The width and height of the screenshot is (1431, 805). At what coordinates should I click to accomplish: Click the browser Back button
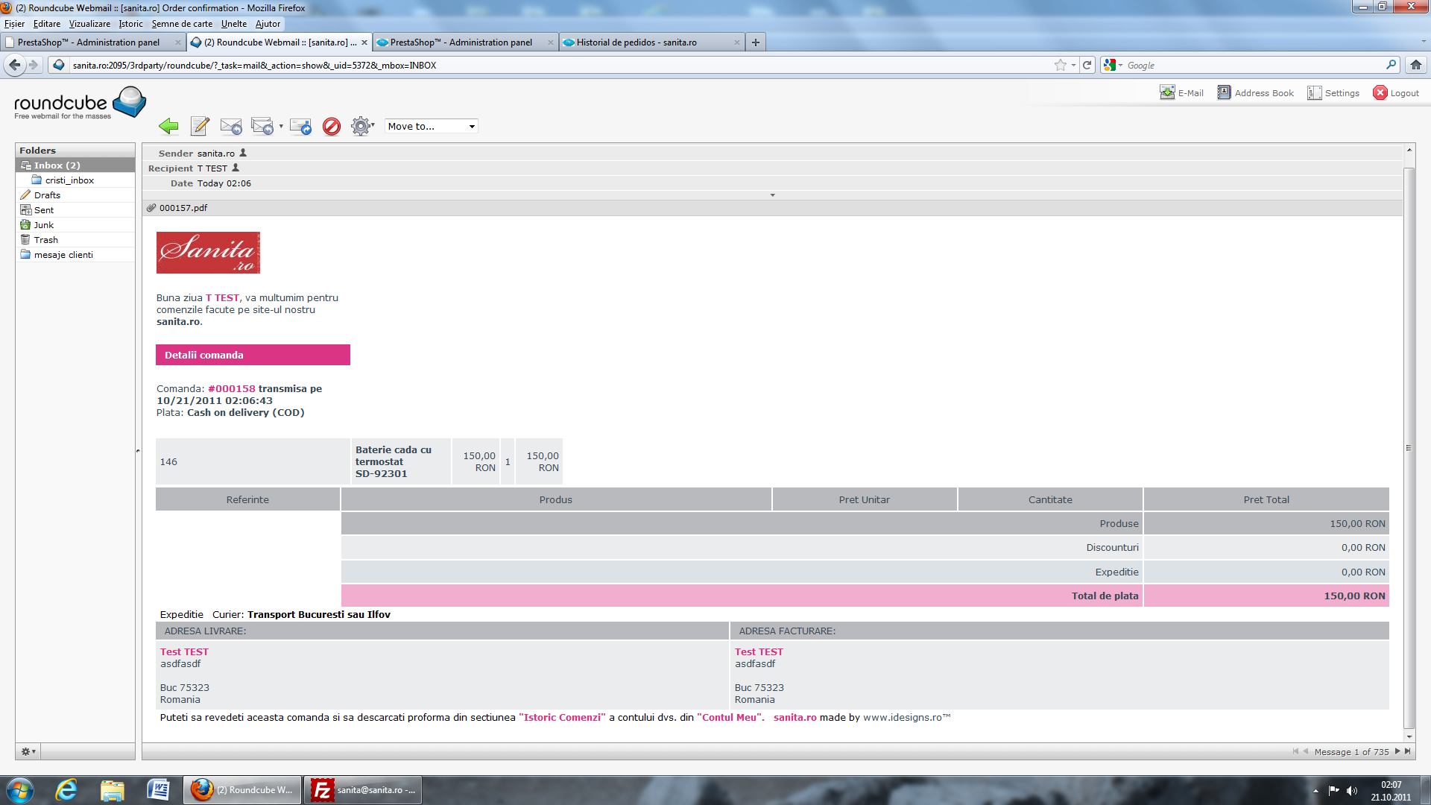[15, 65]
